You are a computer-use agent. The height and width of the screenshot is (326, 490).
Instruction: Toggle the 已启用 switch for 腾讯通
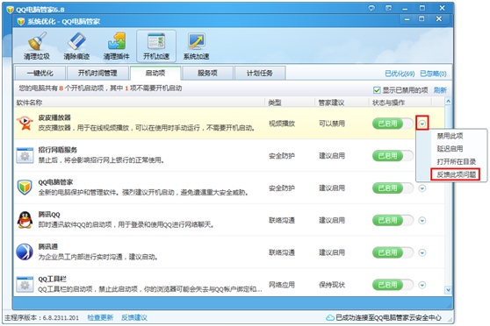(x=393, y=252)
